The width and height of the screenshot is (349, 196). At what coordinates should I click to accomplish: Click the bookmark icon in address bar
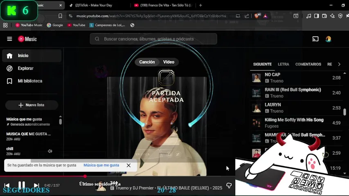[x=60, y=16]
